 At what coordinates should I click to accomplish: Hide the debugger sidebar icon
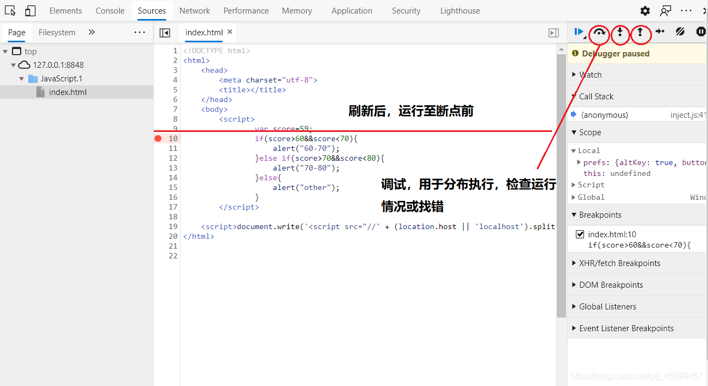click(x=554, y=33)
